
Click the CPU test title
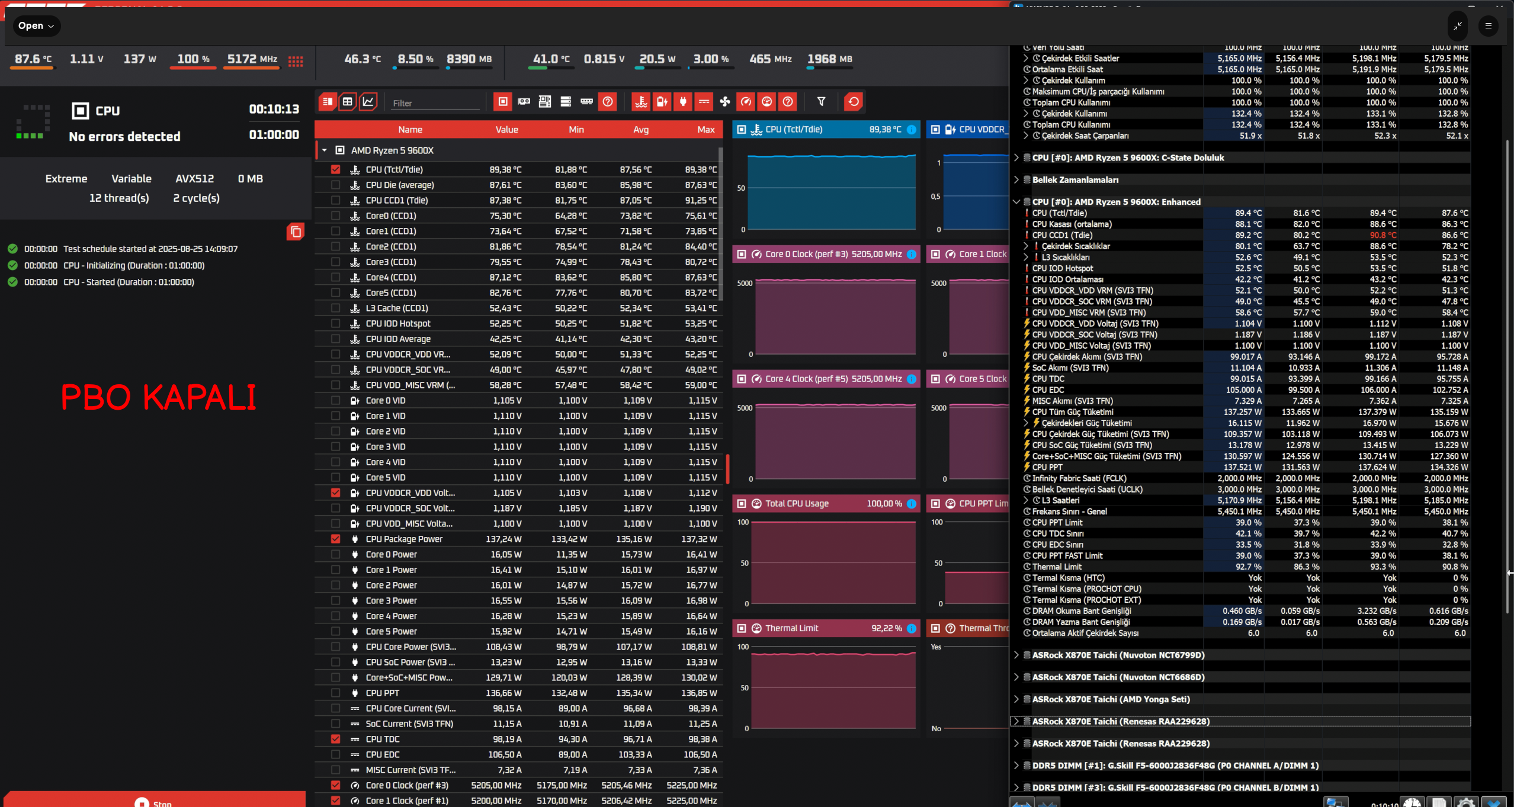click(x=108, y=111)
